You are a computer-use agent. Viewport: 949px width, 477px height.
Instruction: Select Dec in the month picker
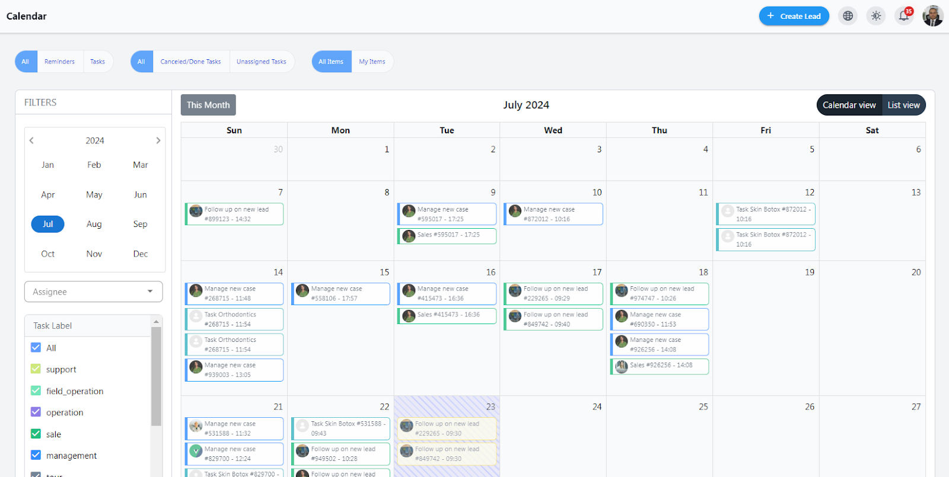pyautogui.click(x=141, y=254)
